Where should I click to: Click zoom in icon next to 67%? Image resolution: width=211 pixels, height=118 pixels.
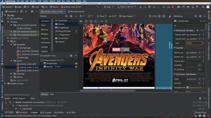tap(159, 16)
